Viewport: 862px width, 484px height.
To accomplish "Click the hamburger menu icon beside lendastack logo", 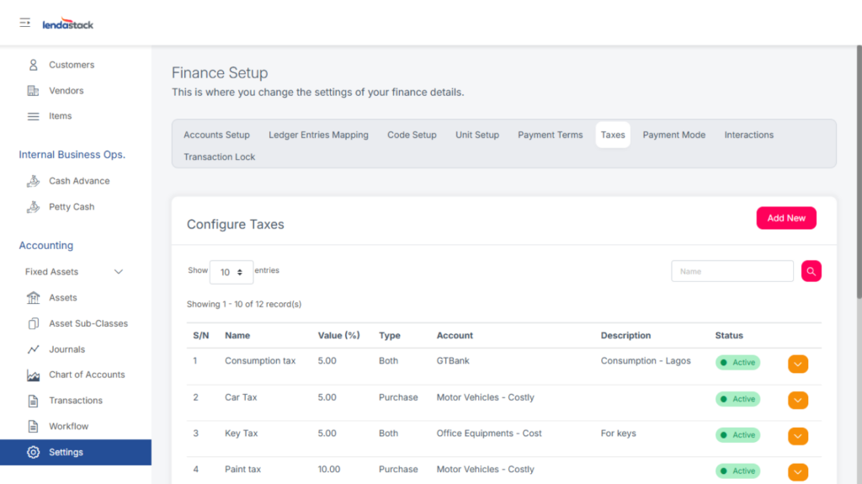I will pyautogui.click(x=25, y=23).
